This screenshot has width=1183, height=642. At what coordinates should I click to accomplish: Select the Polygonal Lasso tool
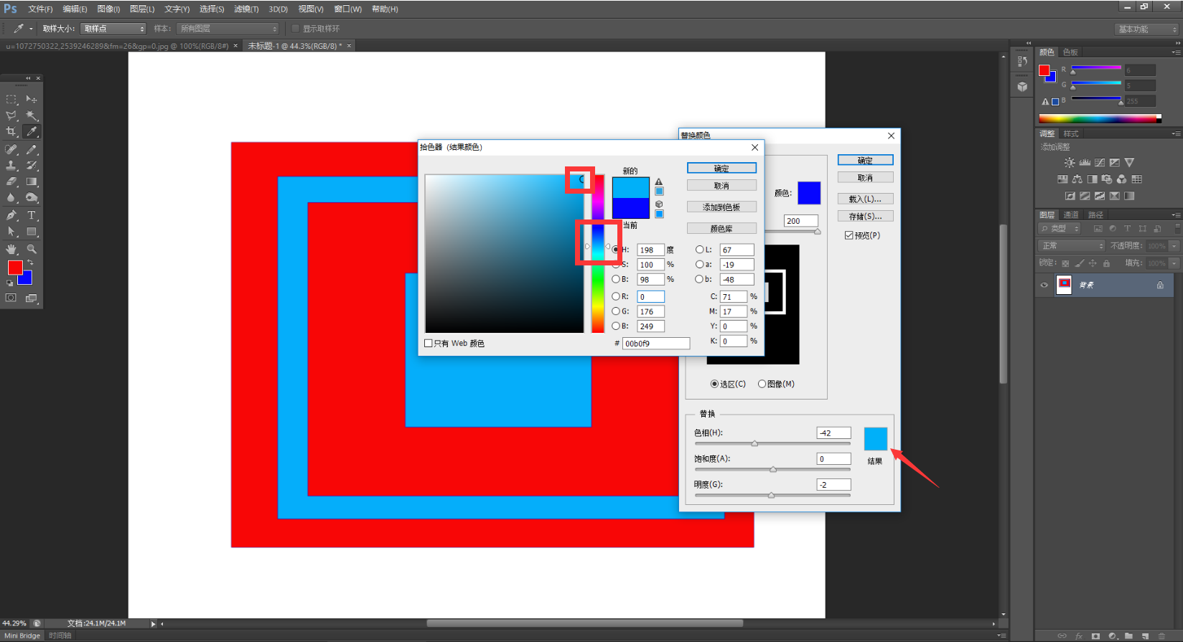[x=11, y=115]
